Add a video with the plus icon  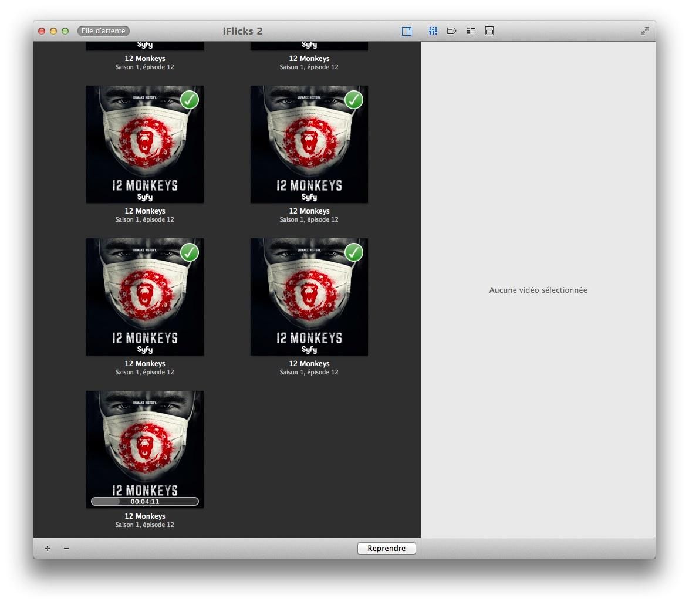(x=48, y=548)
